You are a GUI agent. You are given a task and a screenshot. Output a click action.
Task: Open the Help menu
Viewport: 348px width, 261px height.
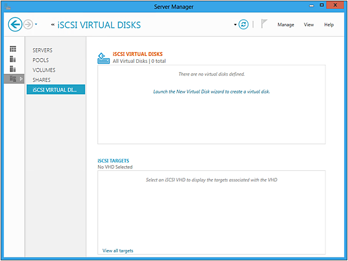tap(329, 25)
